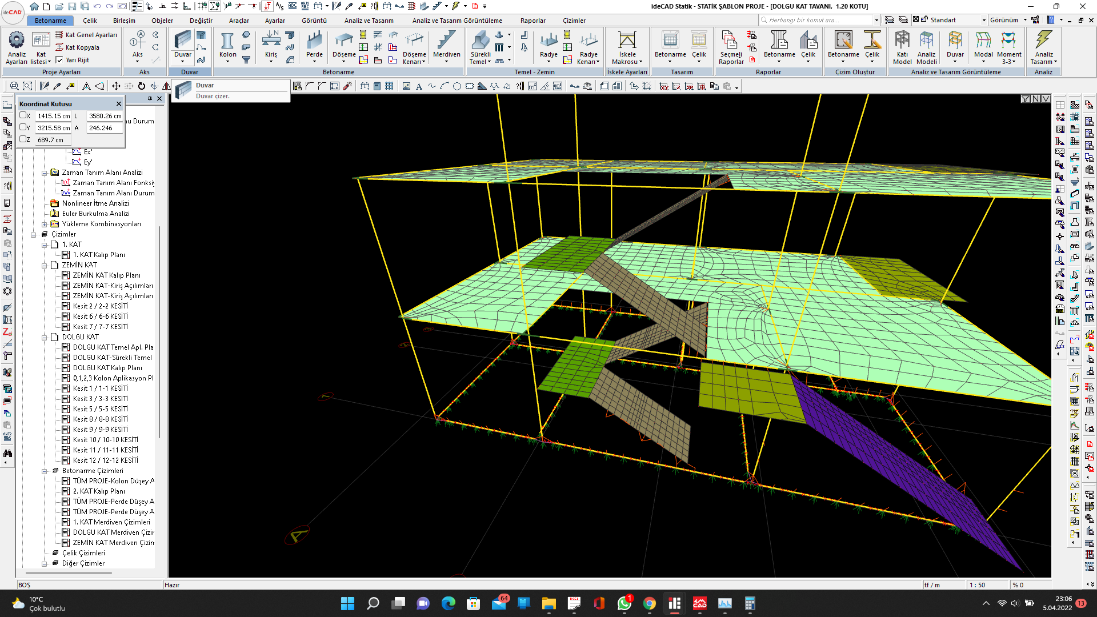Select the Kiriş beam tool

271,46
